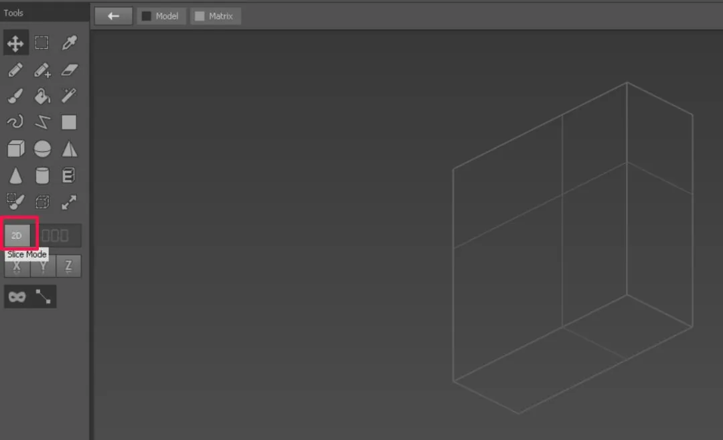
Task: Select the Pencil tool with plus sign
Action: coord(42,70)
